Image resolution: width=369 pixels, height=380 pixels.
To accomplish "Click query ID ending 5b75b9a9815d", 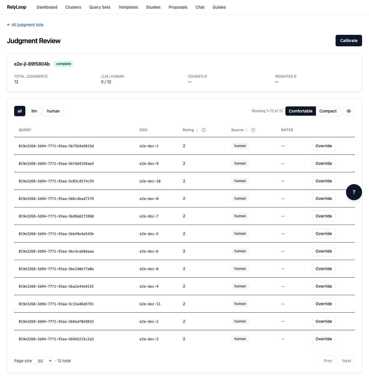I will [x=56, y=146].
